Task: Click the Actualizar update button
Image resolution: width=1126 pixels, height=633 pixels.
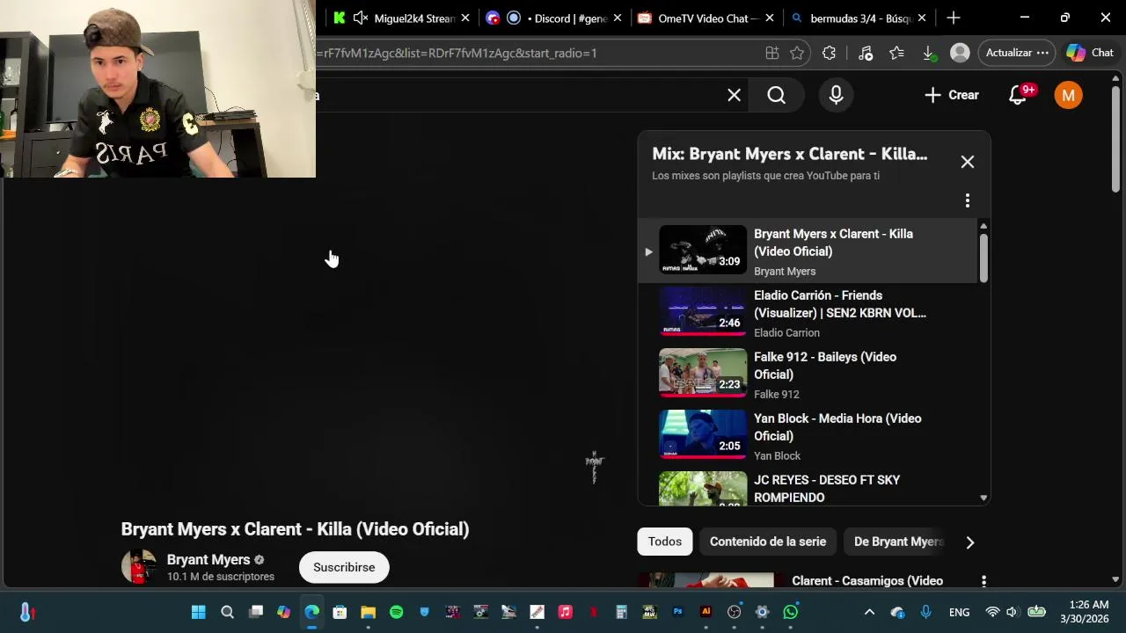Action: point(1017,53)
